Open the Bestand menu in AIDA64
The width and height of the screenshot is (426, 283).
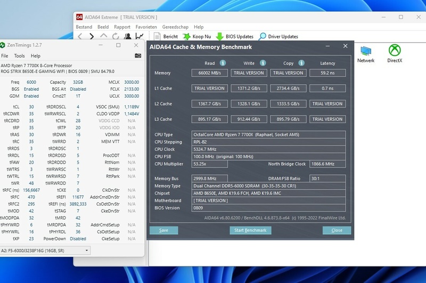click(84, 27)
